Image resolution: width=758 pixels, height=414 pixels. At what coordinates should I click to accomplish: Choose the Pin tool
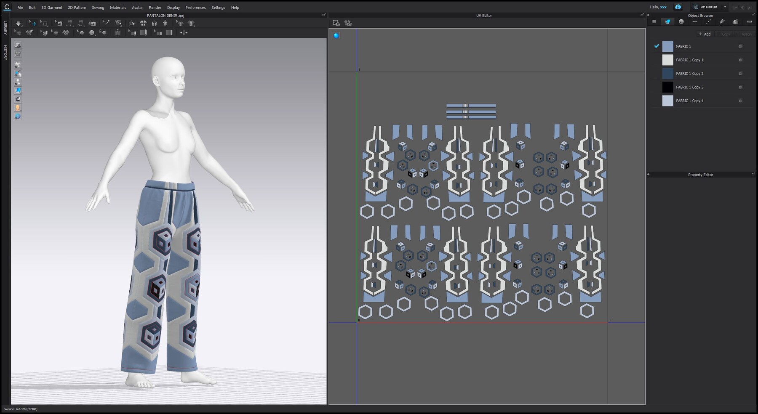click(106, 23)
